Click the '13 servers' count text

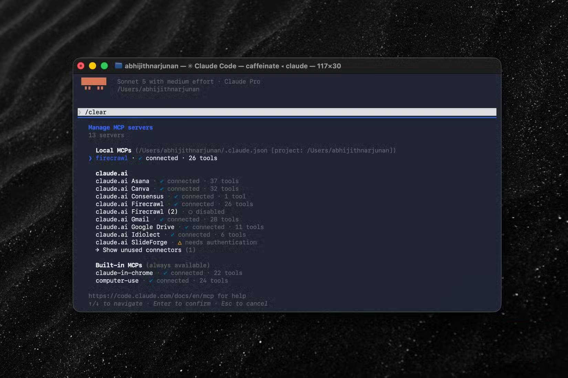pos(106,135)
